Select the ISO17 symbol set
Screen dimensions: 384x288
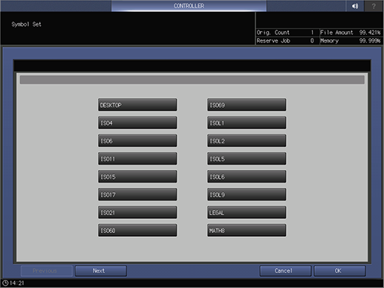(137, 194)
